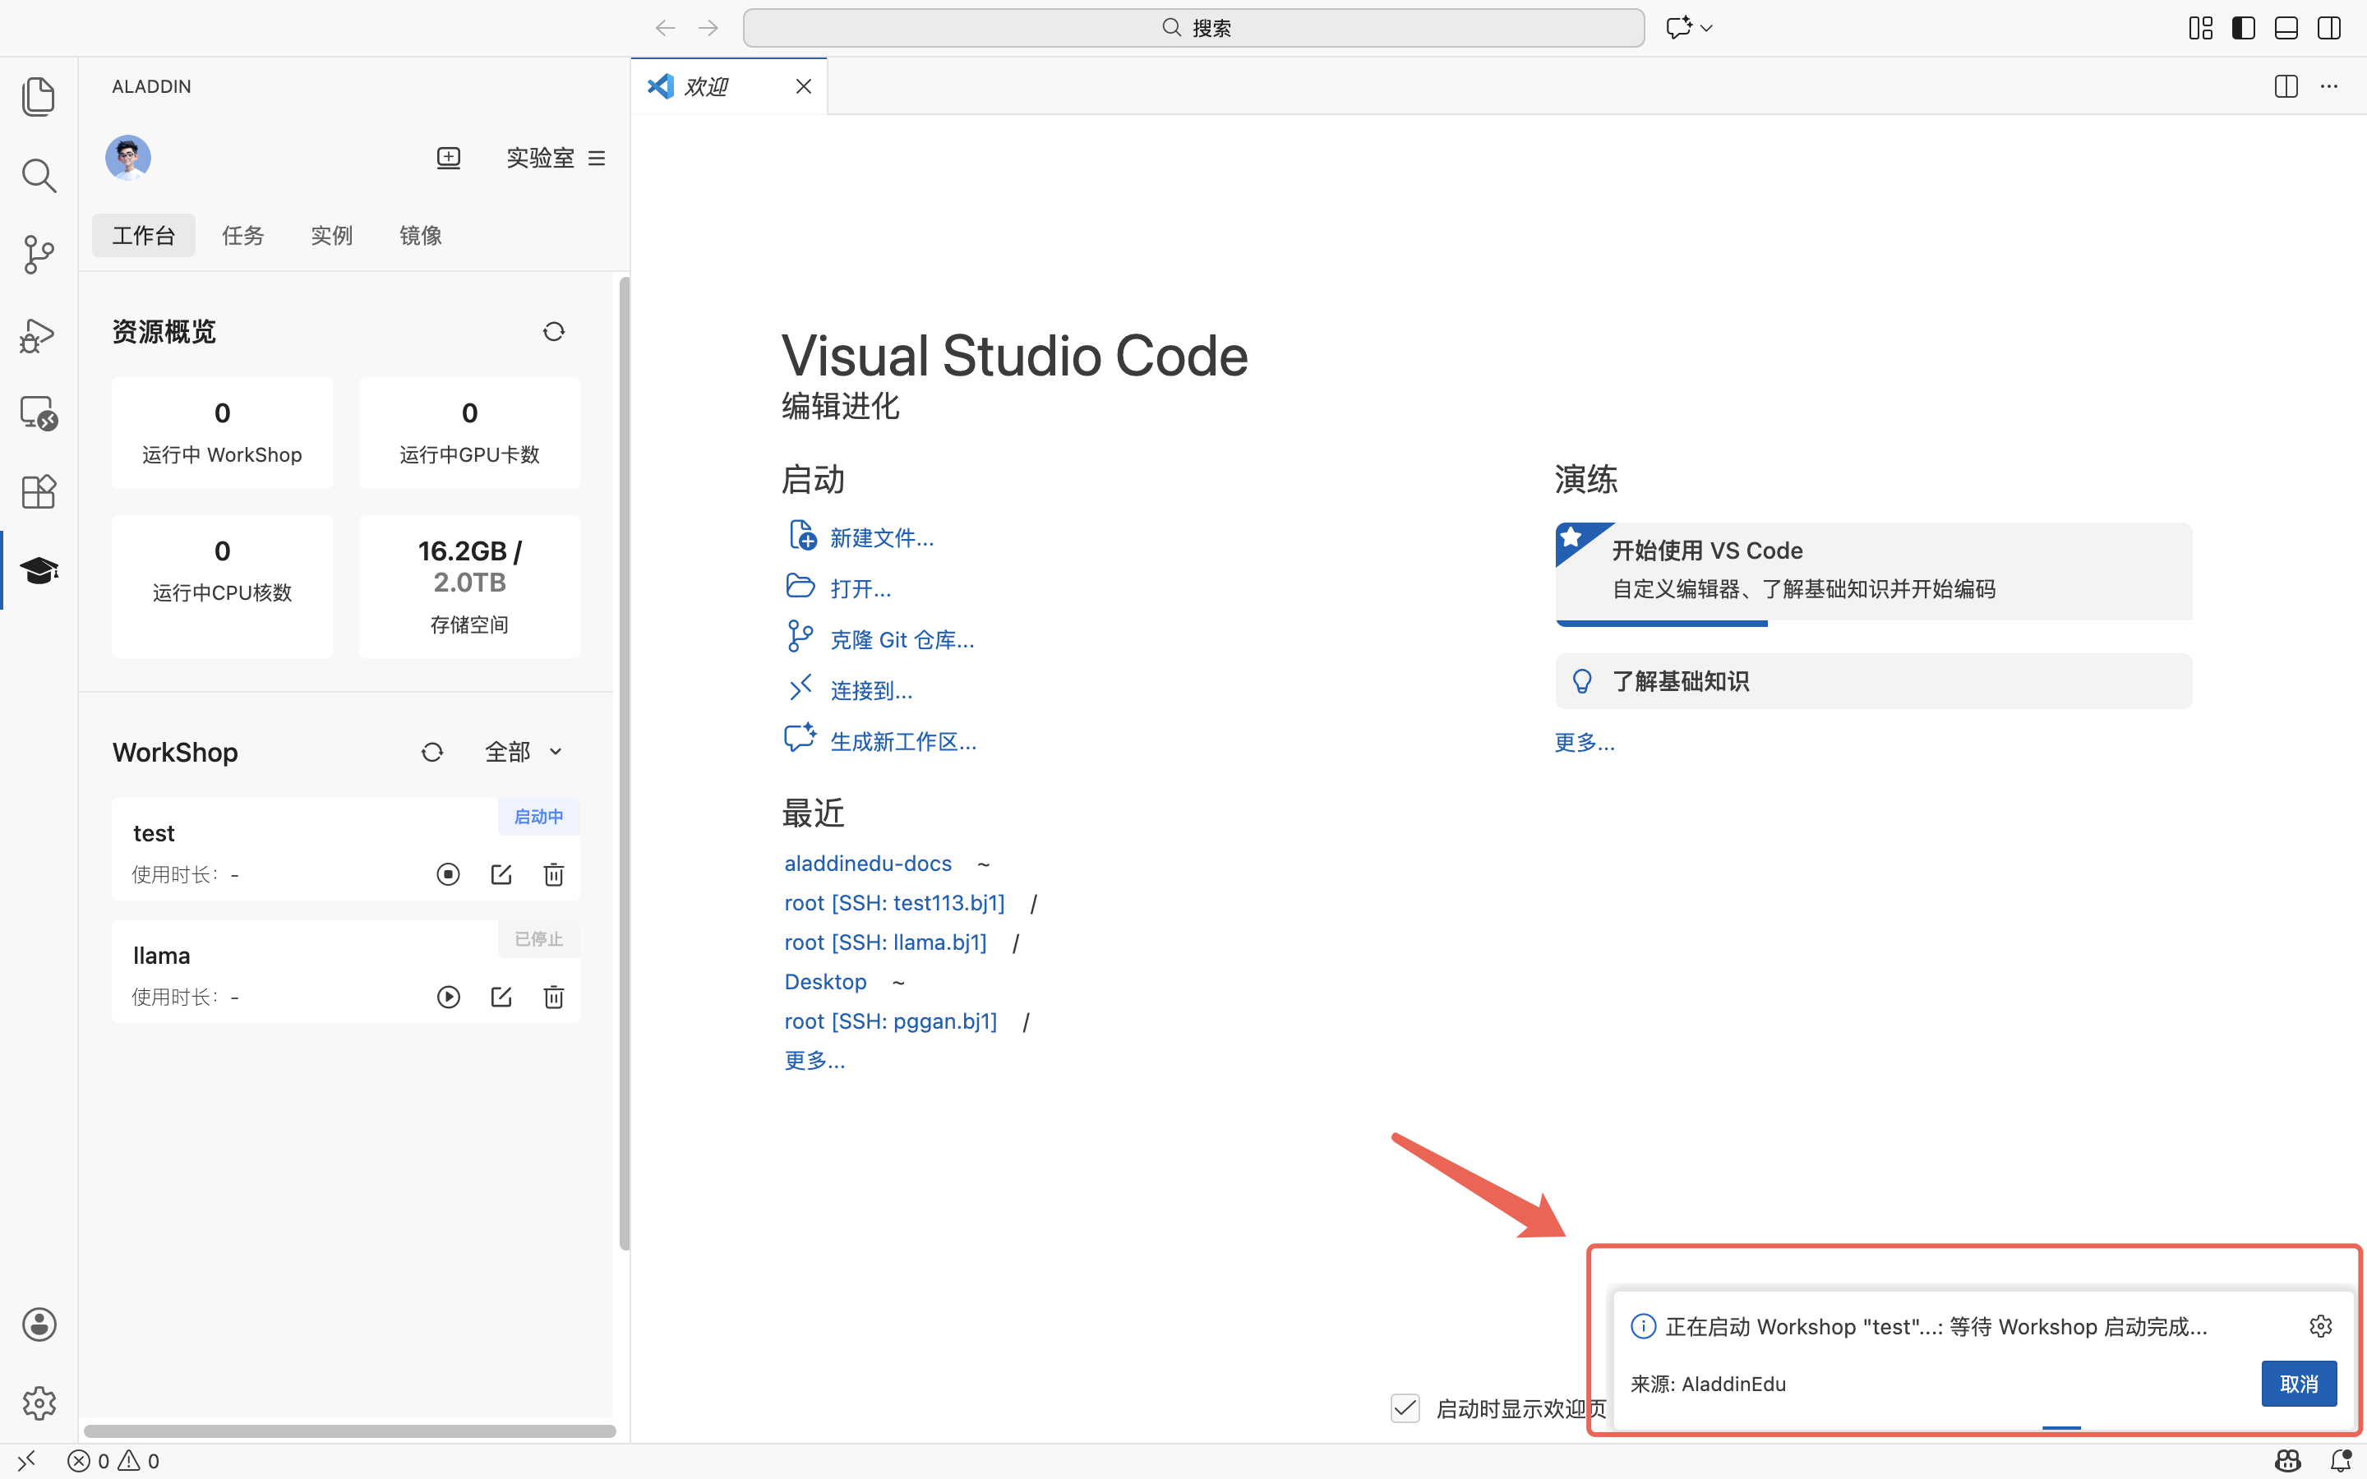
Task: Open the Run and Debug view
Action: tap(38, 334)
